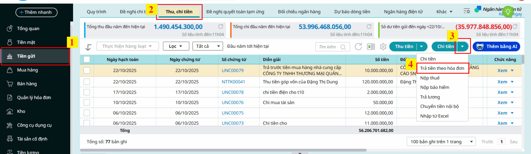Image resolution: width=531 pixels, height=154 pixels.
Task: Export the list to Excel icon
Action: pos(371,47)
